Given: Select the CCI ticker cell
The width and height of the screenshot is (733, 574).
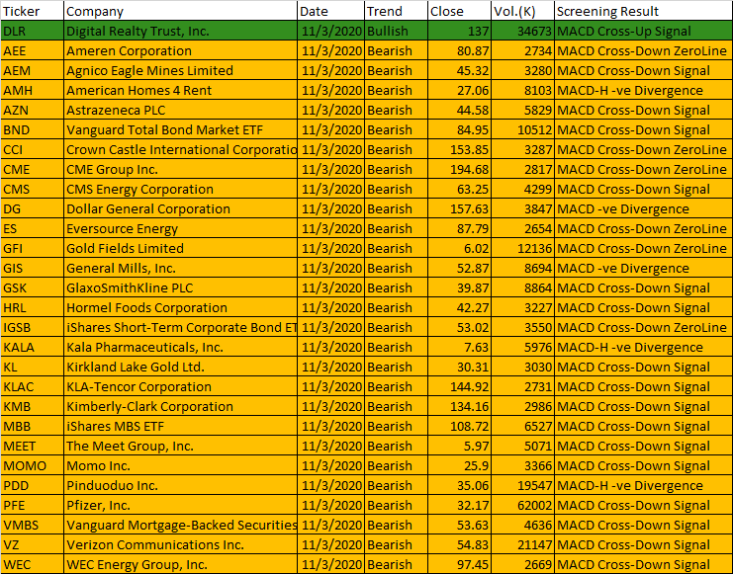Looking at the screenshot, I should [x=32, y=149].
